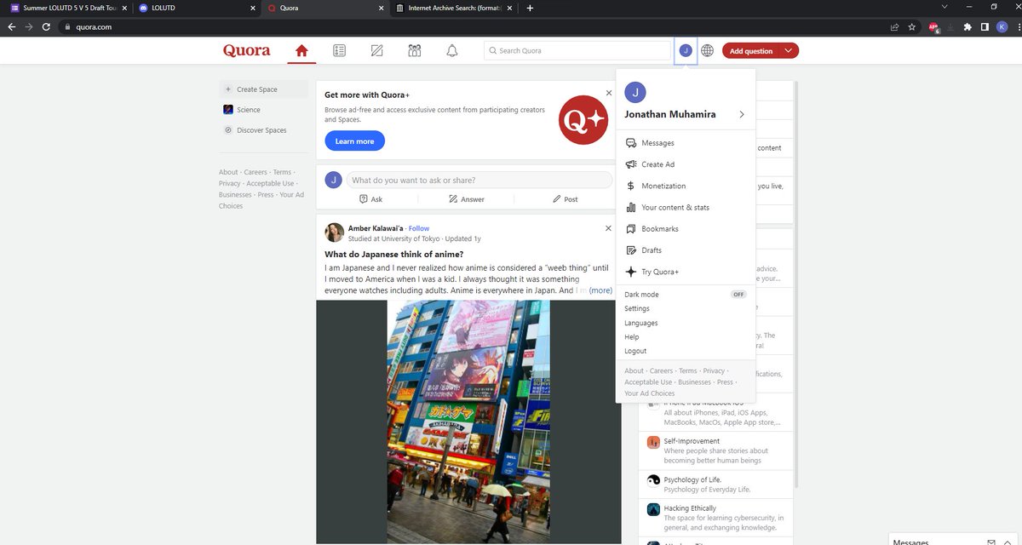The height and width of the screenshot is (545, 1022).
Task: Bookmark this page star icon
Action: 912,26
